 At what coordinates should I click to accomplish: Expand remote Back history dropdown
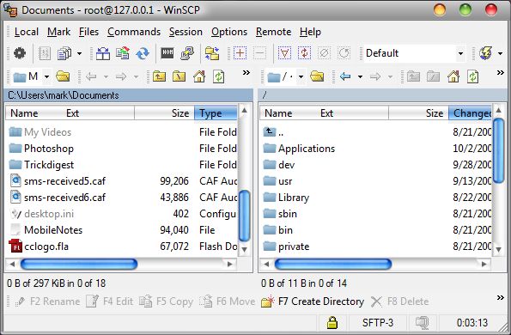click(360, 77)
